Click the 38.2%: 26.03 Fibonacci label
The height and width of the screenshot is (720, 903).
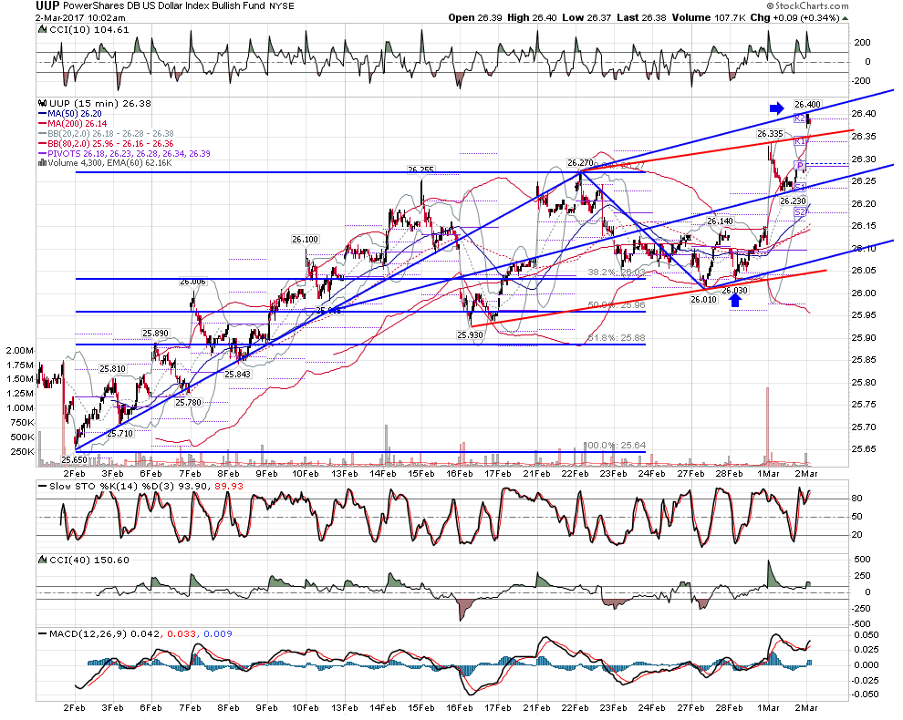pyautogui.click(x=617, y=272)
